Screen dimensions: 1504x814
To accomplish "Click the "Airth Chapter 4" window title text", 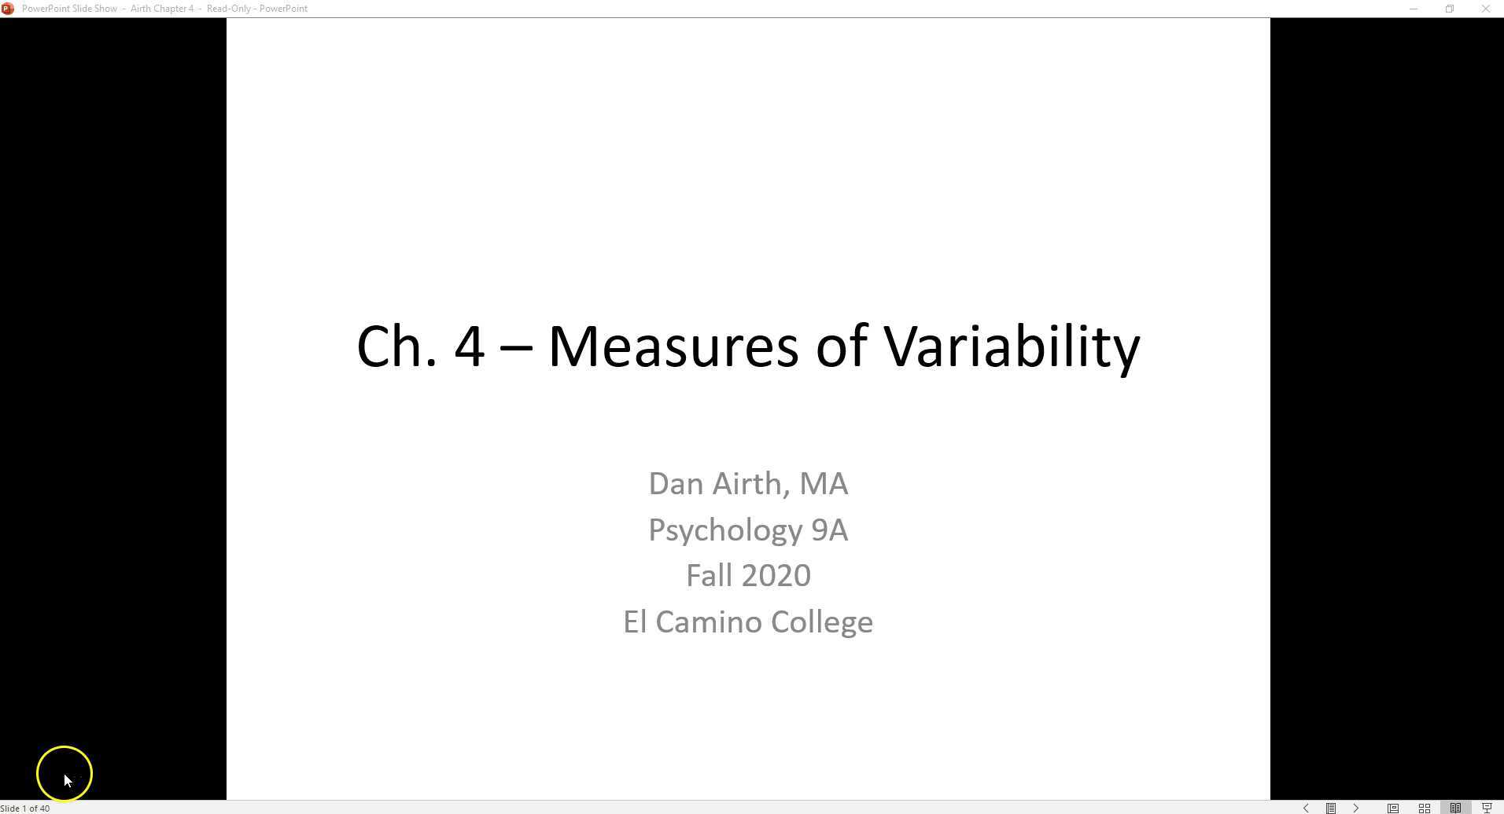I will click(x=162, y=9).
